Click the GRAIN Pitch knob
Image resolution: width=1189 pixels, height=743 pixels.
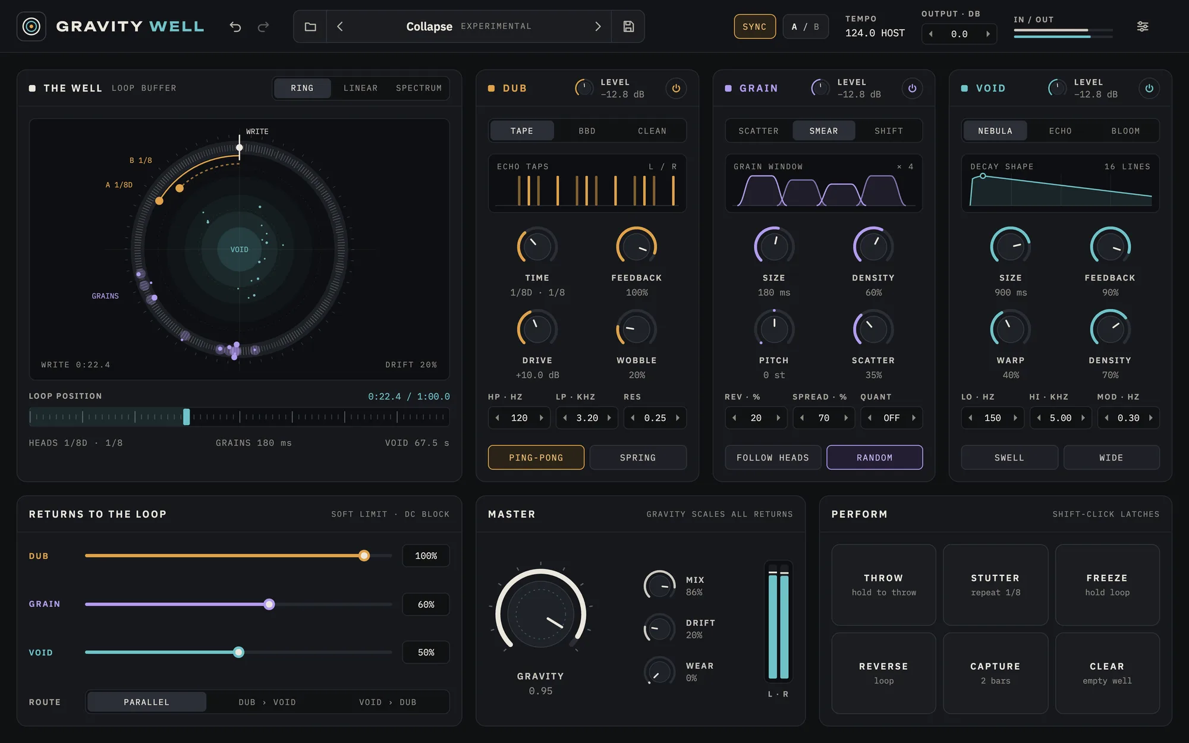(x=774, y=329)
